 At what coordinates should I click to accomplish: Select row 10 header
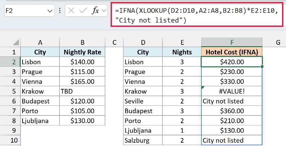click(x=10, y=140)
